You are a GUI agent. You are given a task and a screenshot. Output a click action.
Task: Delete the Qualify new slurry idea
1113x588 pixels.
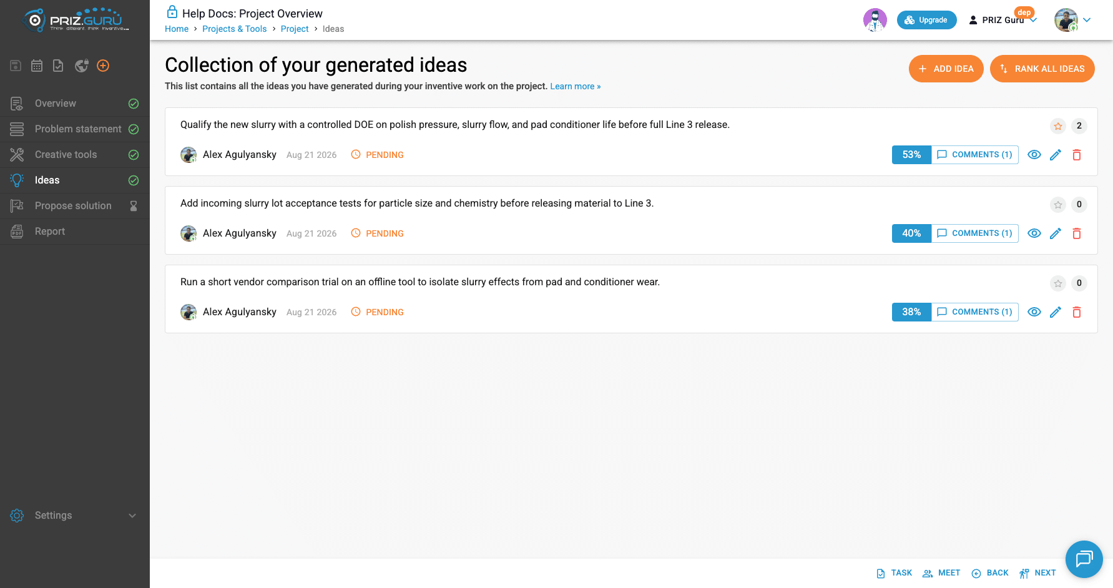pyautogui.click(x=1077, y=155)
